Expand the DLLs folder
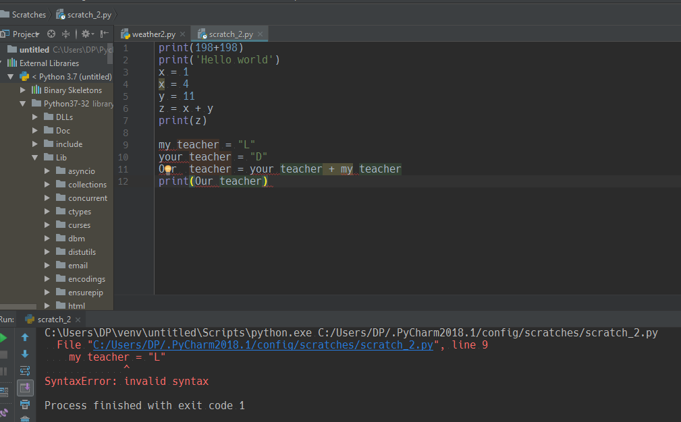 [35, 117]
